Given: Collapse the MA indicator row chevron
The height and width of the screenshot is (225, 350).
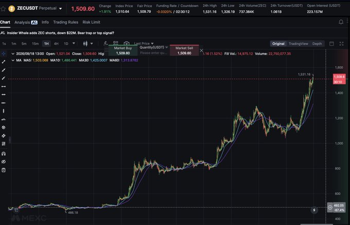Looking at the screenshot, I should [x=13, y=61].
